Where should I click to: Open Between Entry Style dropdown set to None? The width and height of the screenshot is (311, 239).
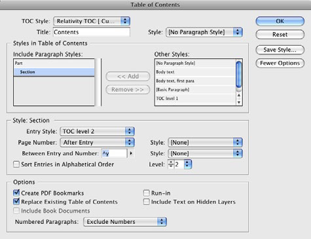tap(205, 153)
